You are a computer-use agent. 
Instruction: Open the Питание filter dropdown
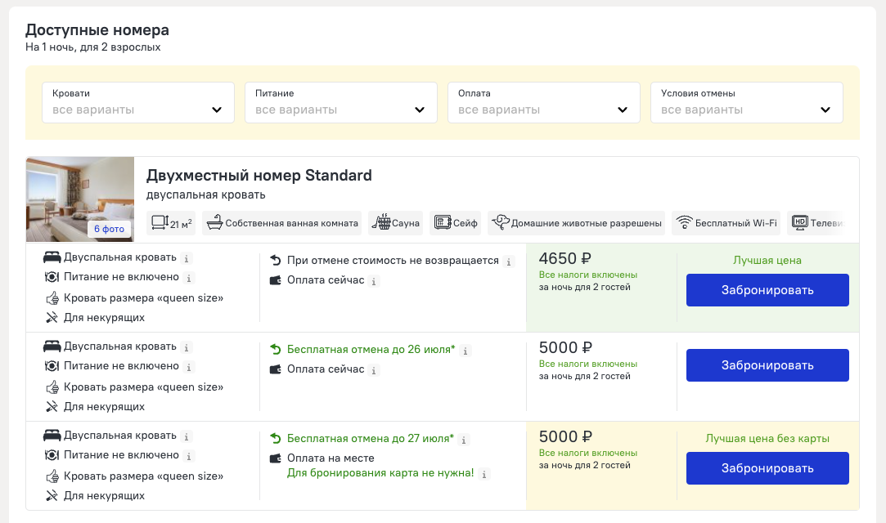coord(340,103)
